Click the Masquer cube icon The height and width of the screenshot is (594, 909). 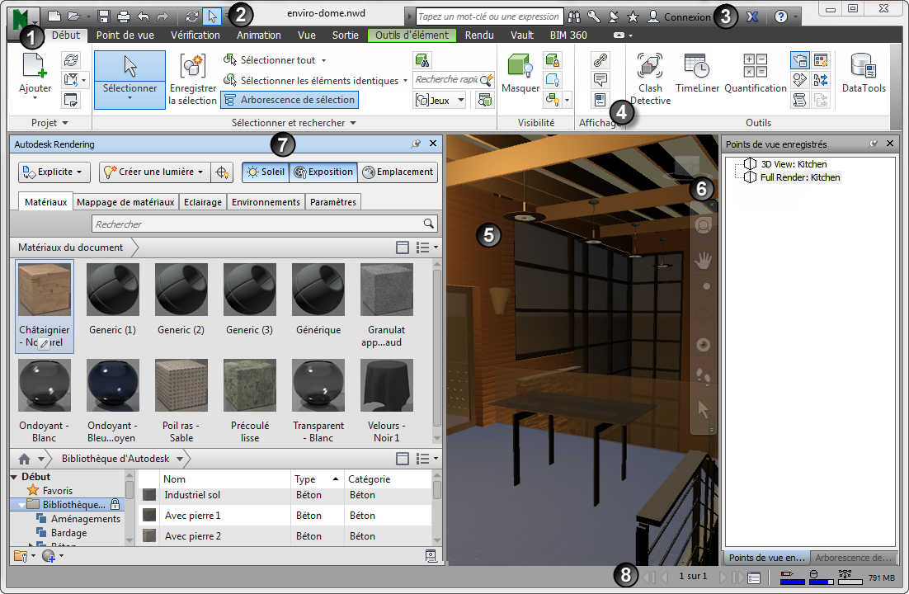520,65
